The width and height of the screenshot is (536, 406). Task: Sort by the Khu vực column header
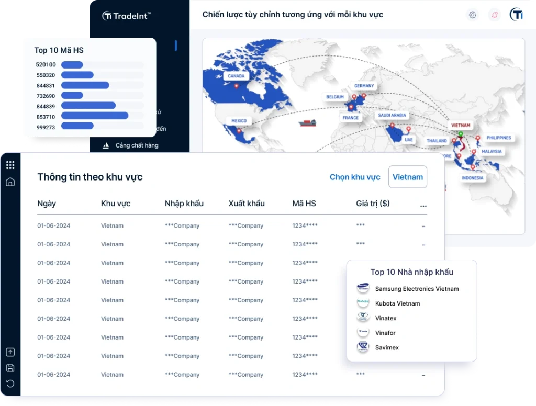point(116,204)
